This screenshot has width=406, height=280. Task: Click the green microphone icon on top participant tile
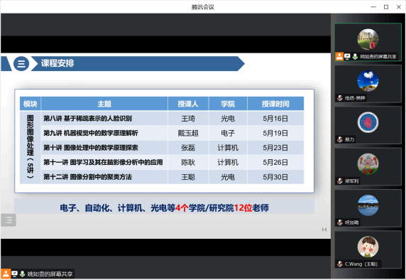[355, 56]
